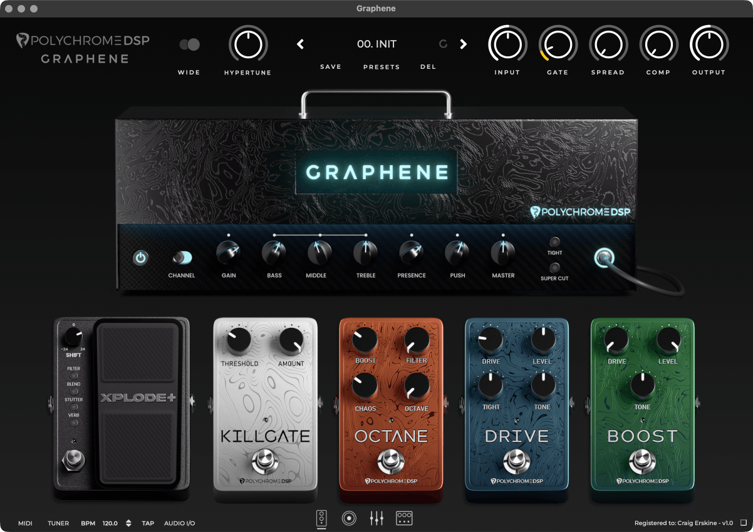Click the SAVE preset button
This screenshot has height=532, width=753.
tap(331, 67)
